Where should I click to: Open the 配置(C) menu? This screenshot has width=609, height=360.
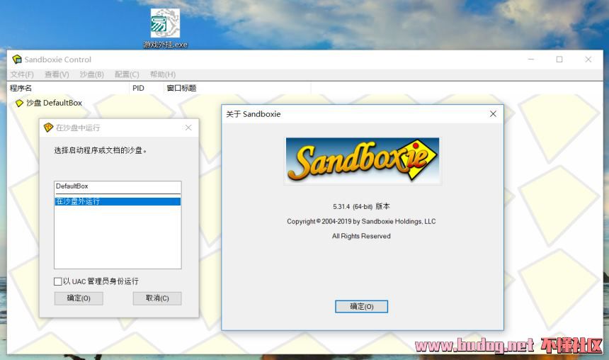pyautogui.click(x=127, y=74)
